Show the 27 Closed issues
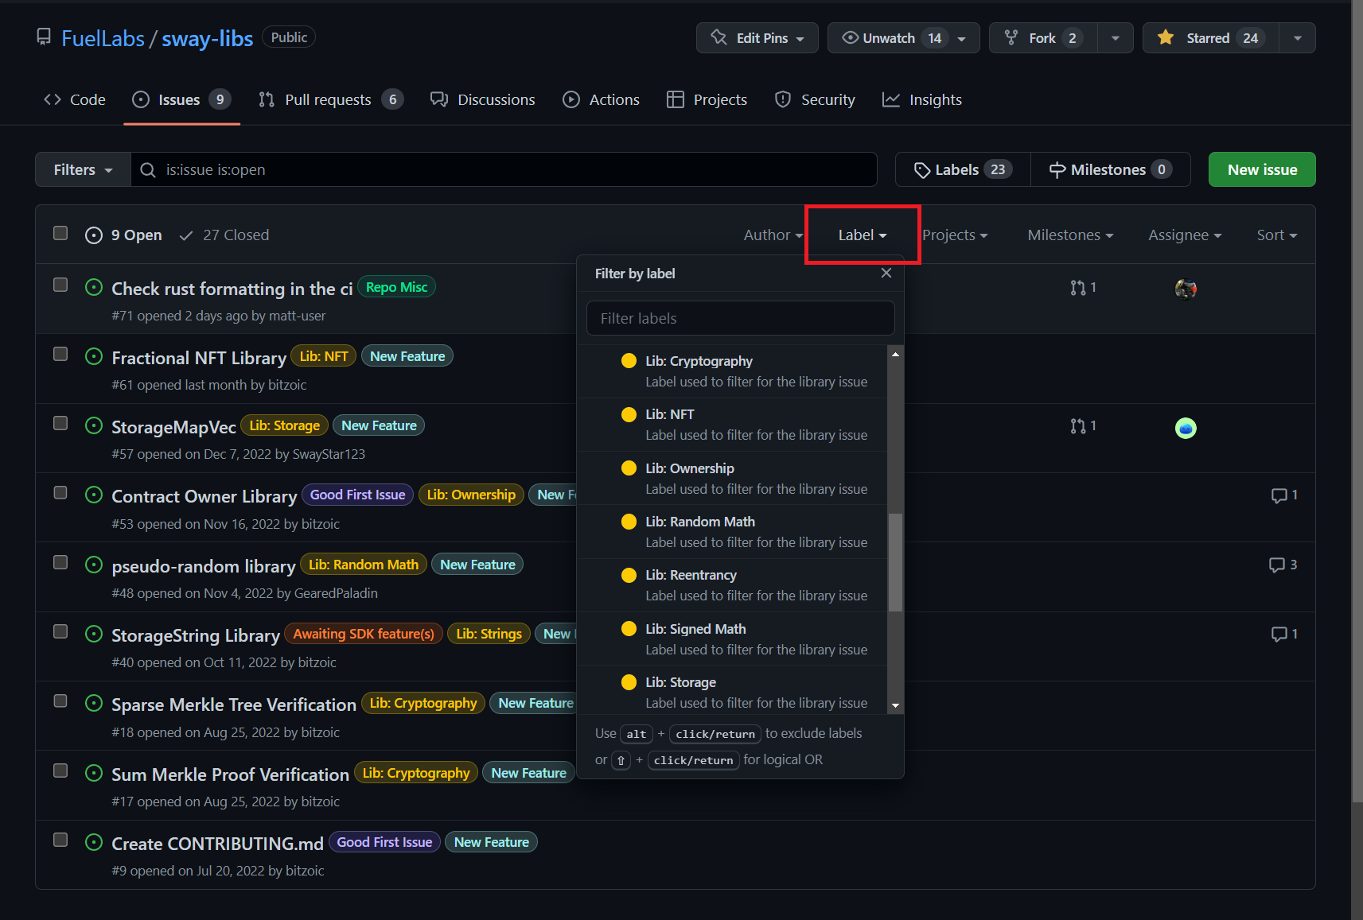Screen dimensions: 1363x920 click(x=224, y=235)
